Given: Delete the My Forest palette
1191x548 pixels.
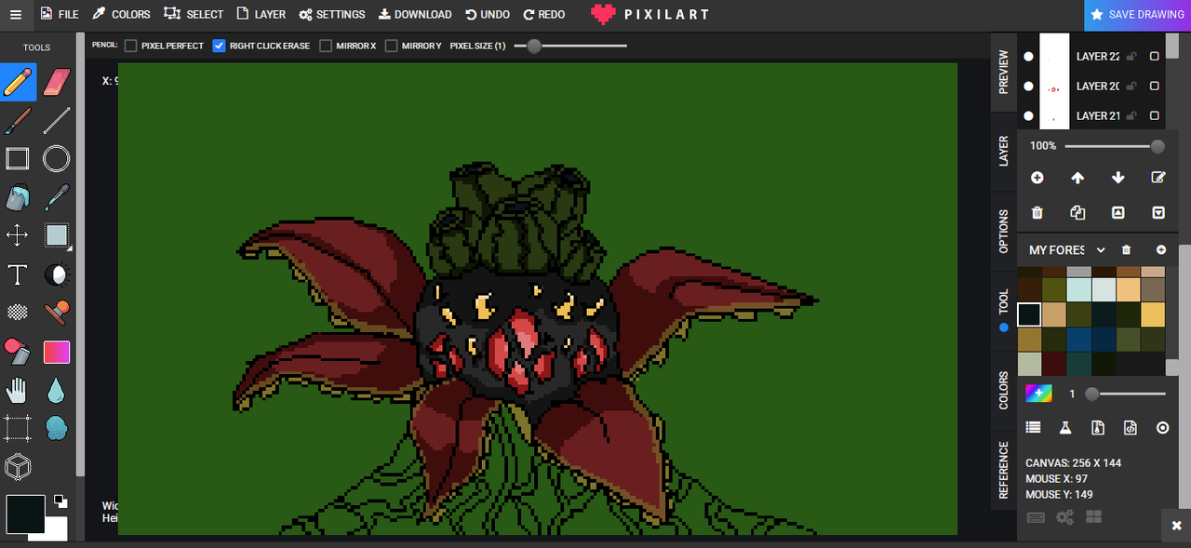Looking at the screenshot, I should (1127, 250).
